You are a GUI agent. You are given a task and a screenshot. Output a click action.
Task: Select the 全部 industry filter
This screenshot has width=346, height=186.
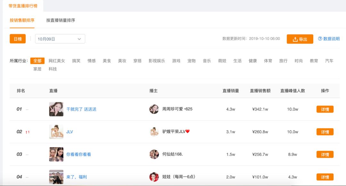click(x=37, y=61)
